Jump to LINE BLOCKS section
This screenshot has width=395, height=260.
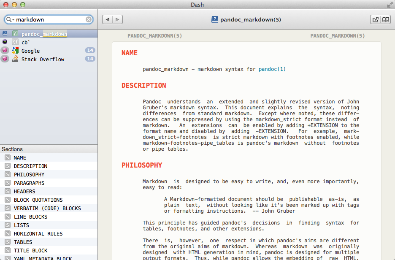[49, 217]
